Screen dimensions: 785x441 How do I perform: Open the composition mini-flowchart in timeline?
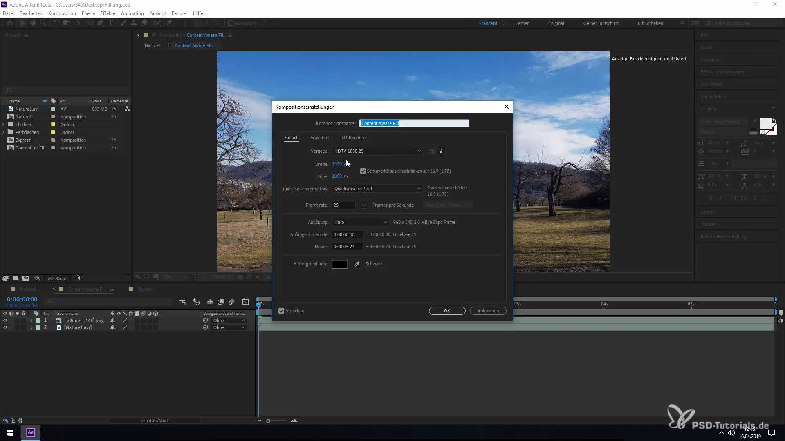coord(183,302)
